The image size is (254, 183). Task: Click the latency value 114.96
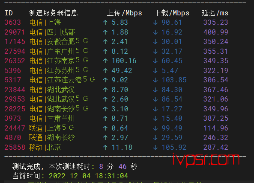click(x=216, y=128)
